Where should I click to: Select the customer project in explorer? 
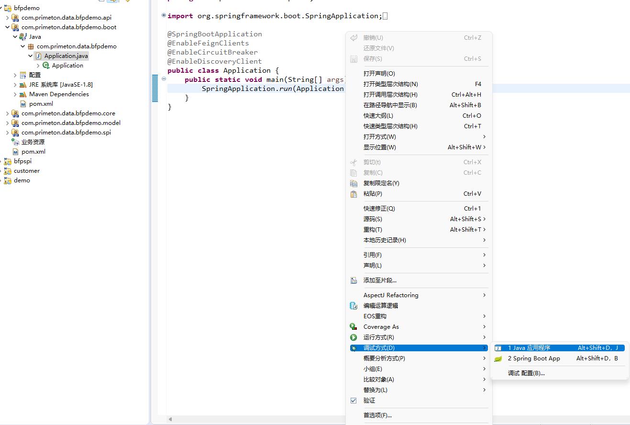coord(27,171)
